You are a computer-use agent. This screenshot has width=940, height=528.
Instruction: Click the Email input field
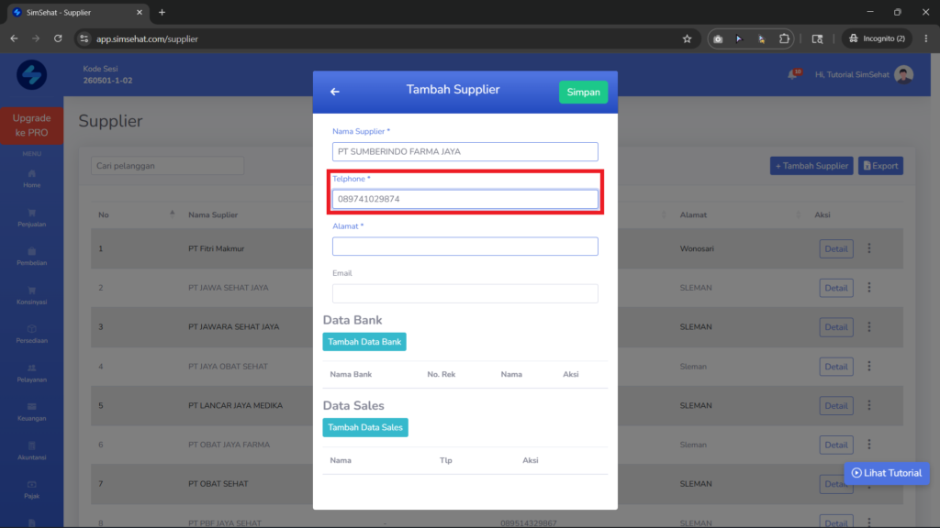pyautogui.click(x=465, y=293)
